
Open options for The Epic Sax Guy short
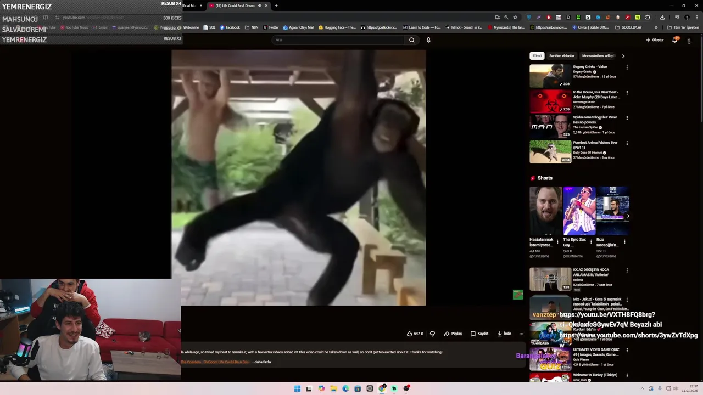[x=591, y=241]
